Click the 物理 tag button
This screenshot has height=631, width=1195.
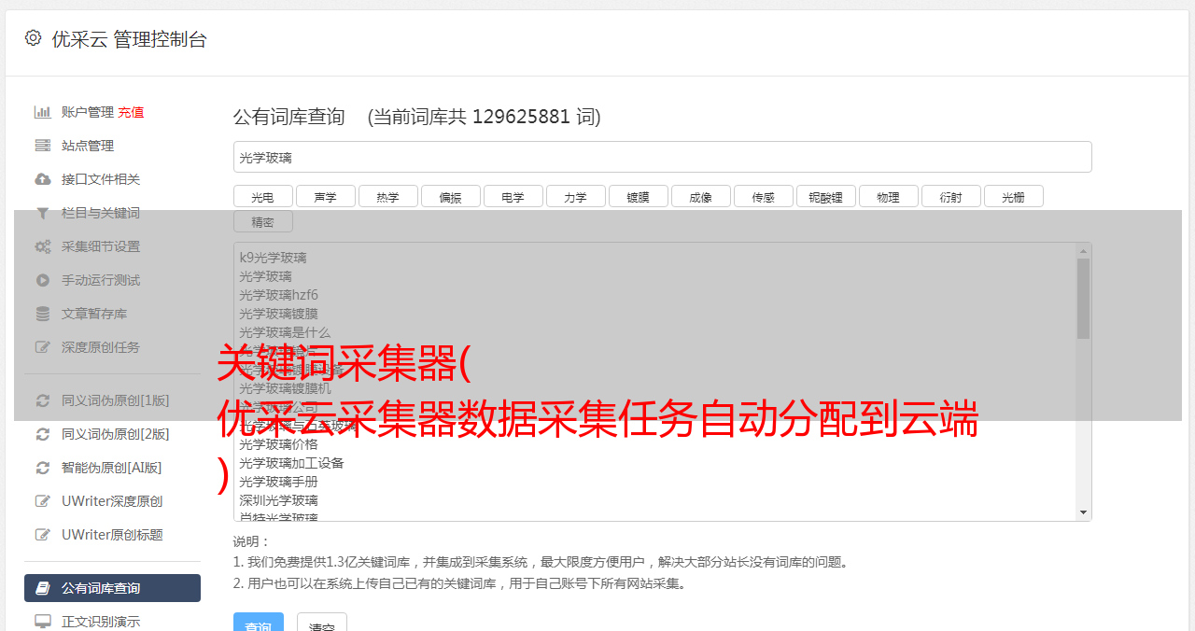[888, 196]
